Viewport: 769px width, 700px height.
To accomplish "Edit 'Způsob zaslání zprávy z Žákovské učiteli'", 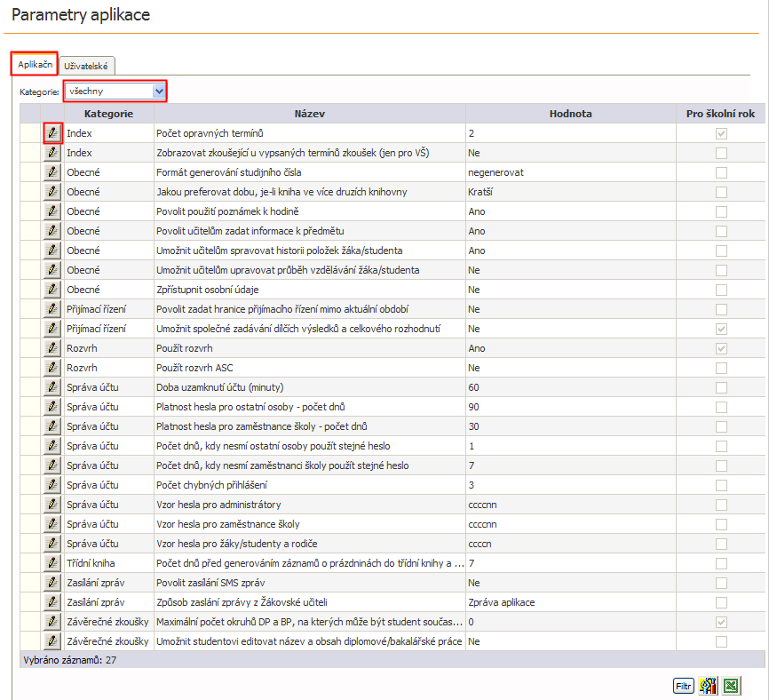I will 52,602.
